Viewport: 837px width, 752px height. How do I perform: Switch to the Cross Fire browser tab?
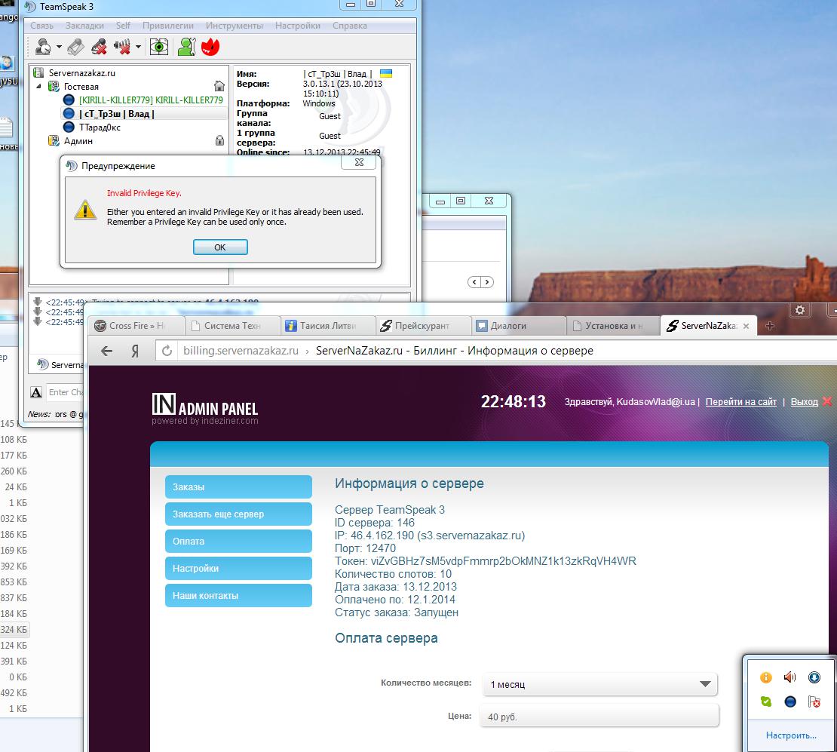(136, 326)
